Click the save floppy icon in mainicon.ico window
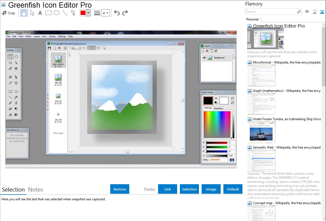The width and height of the screenshot is (326, 221). 49,48
